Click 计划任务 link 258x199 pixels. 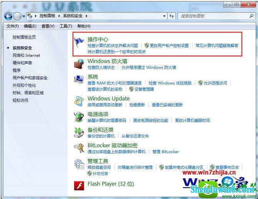click(100, 174)
